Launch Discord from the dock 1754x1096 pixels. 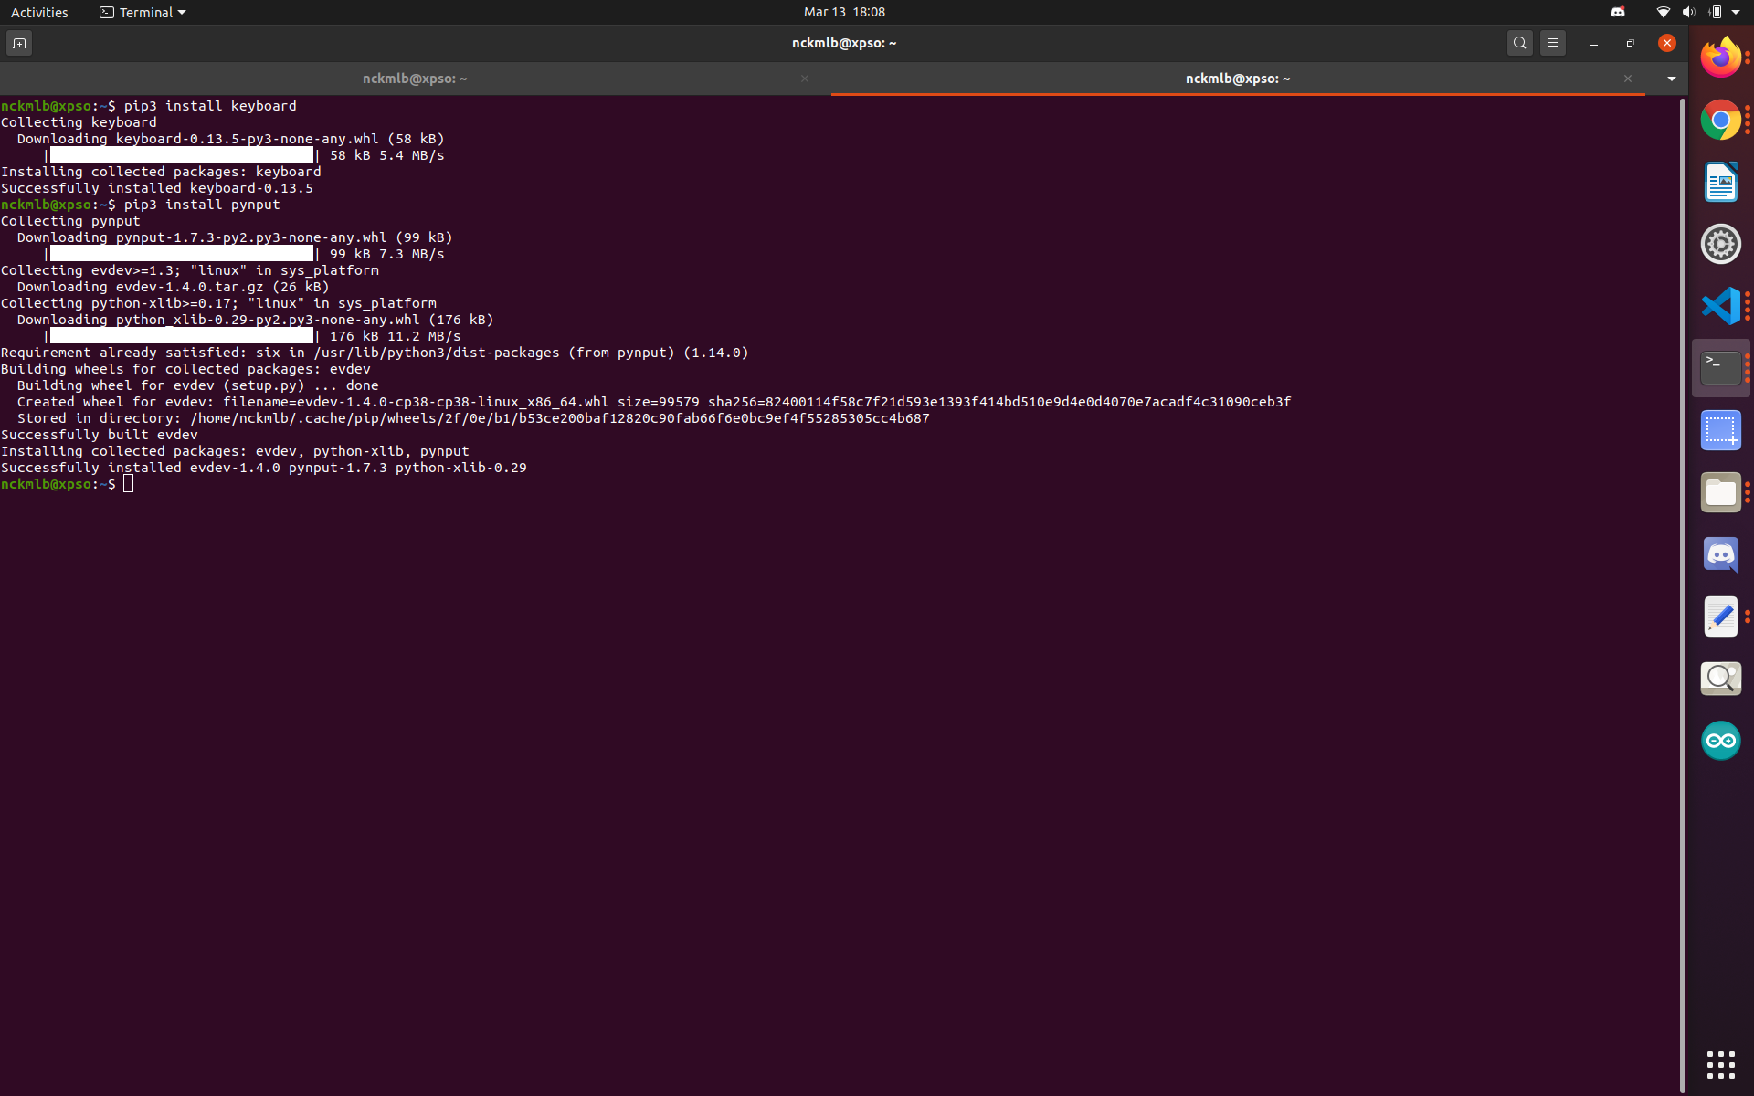point(1720,554)
